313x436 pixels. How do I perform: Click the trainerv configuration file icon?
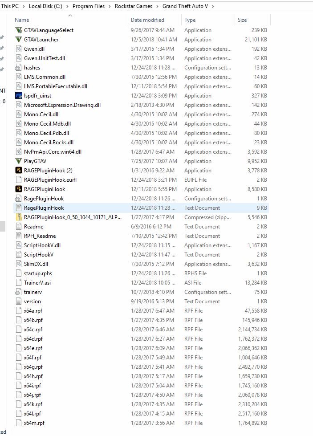coord(18,292)
